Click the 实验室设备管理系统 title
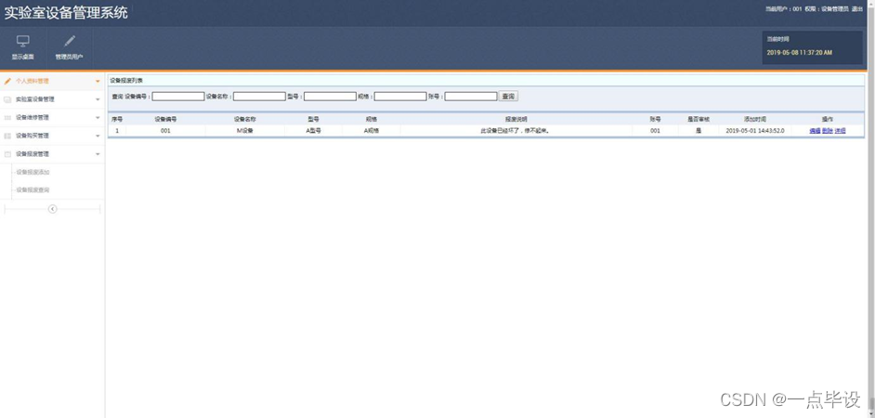The width and height of the screenshot is (875, 418). (x=66, y=12)
